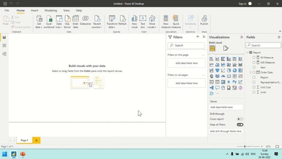Choose the scatter chart visual
The width and height of the screenshot is (282, 159).
[x=223, y=70]
